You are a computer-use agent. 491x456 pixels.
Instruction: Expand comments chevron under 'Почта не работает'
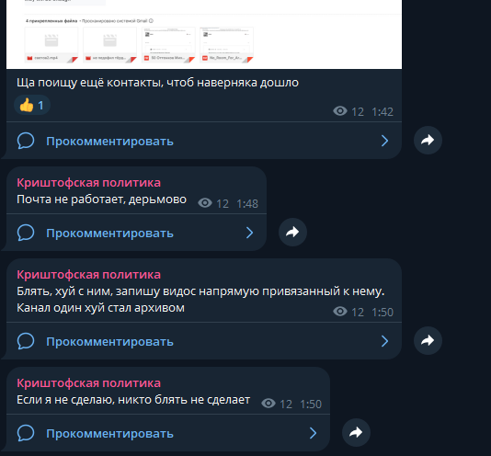(249, 233)
